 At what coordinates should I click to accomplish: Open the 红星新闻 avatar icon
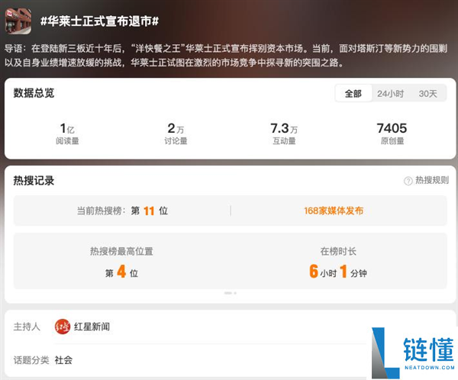tap(63, 327)
